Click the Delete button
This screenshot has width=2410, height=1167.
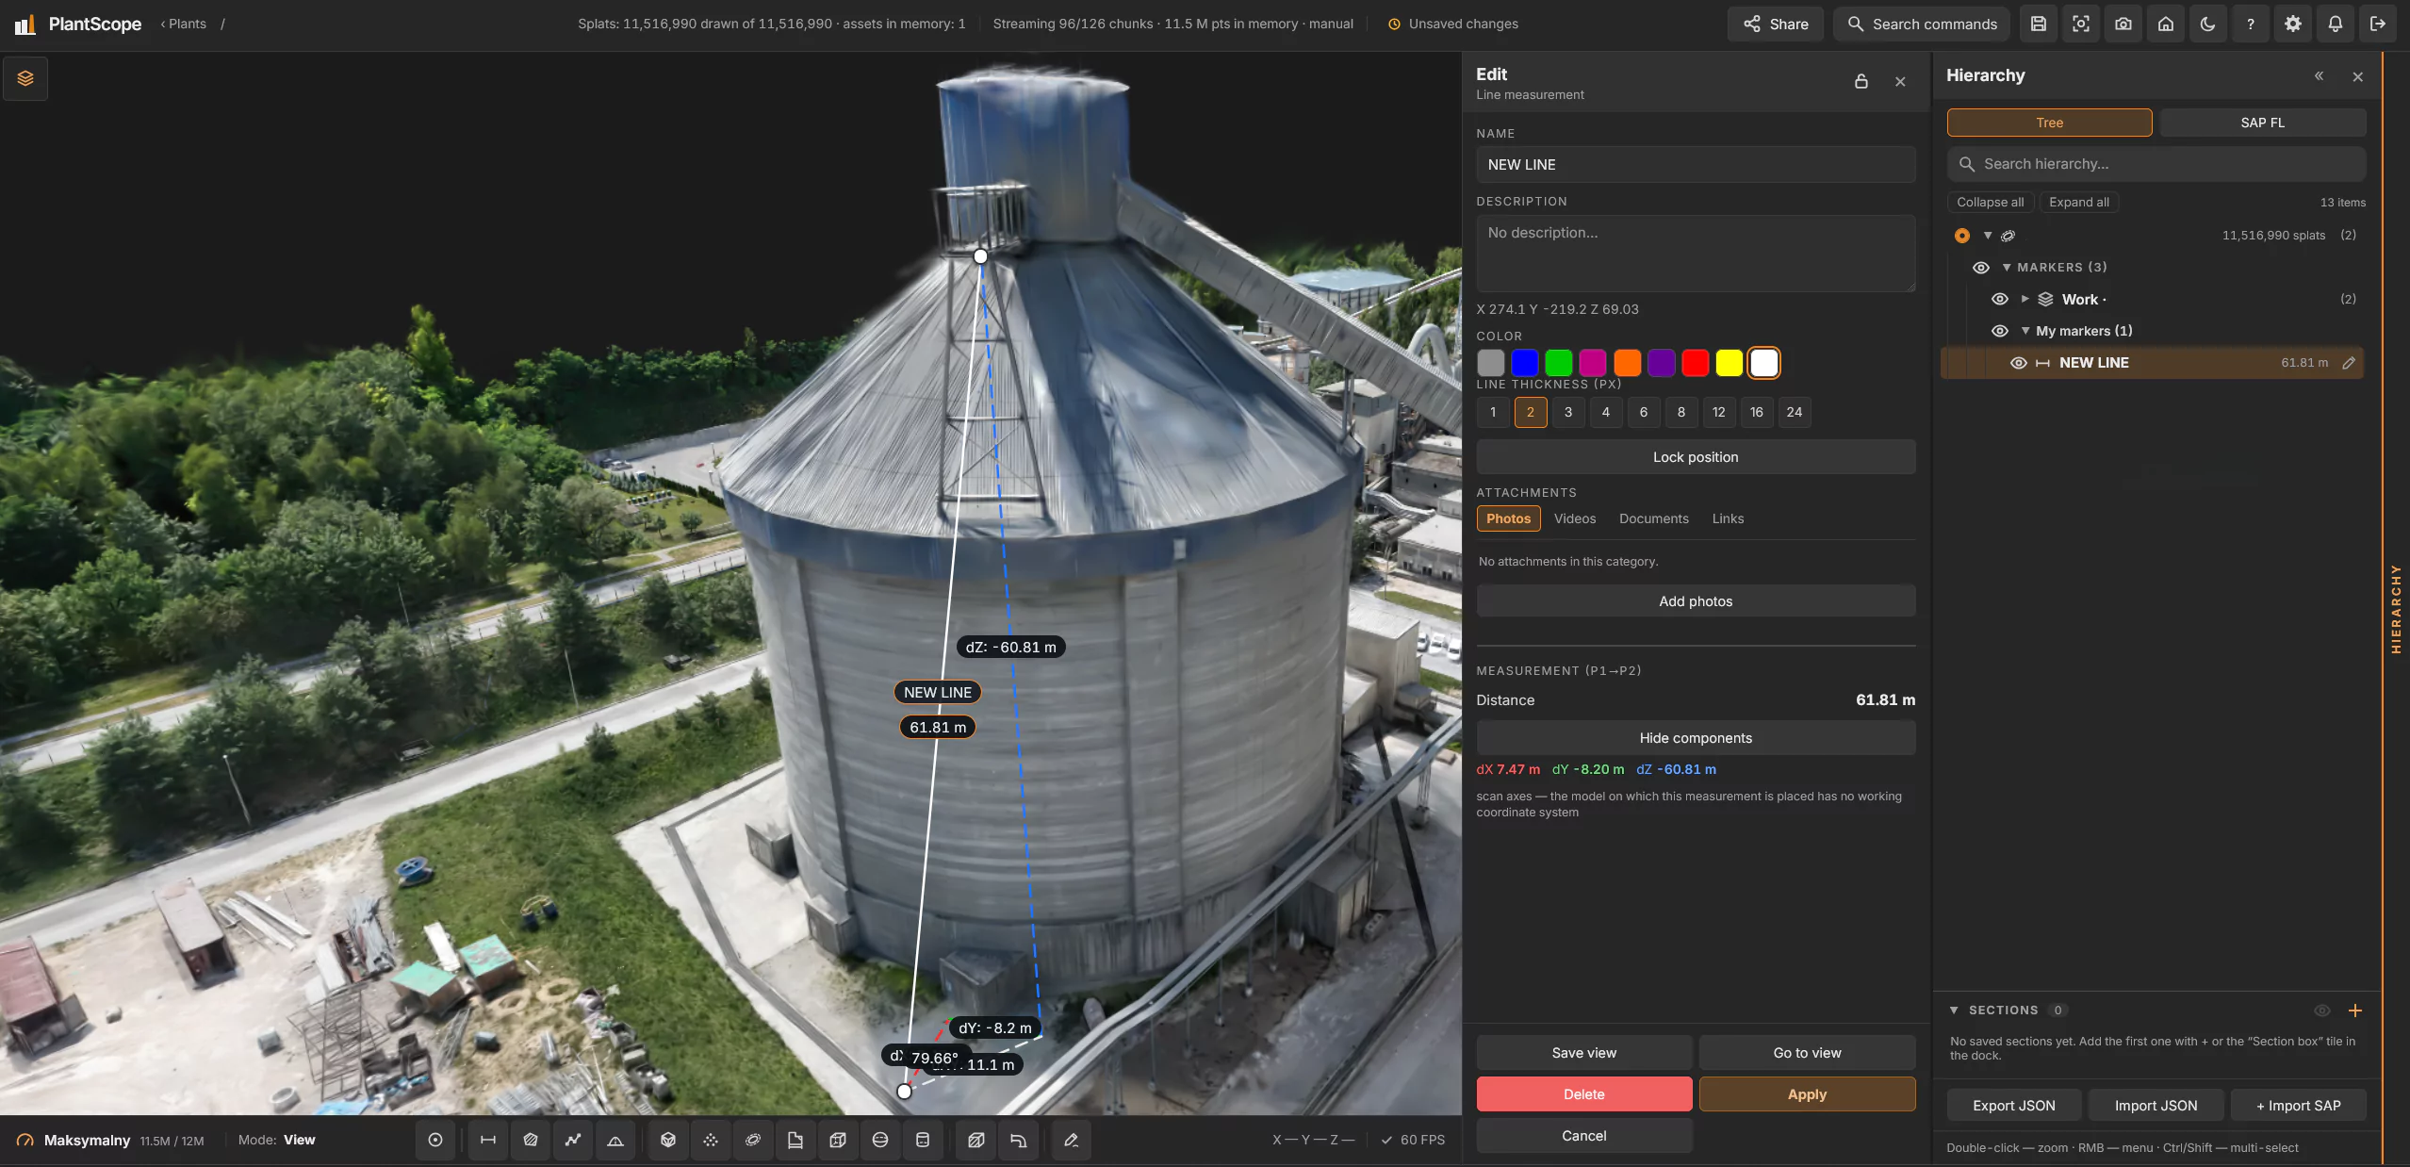pyautogui.click(x=1584, y=1094)
